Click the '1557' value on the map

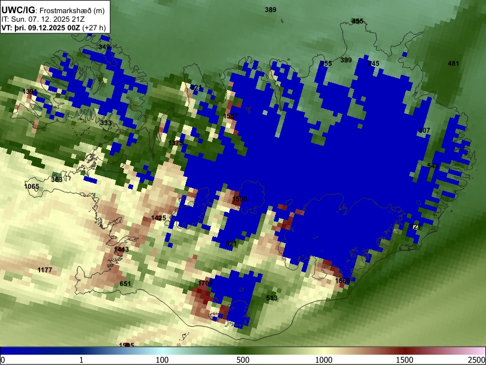coord(230,116)
